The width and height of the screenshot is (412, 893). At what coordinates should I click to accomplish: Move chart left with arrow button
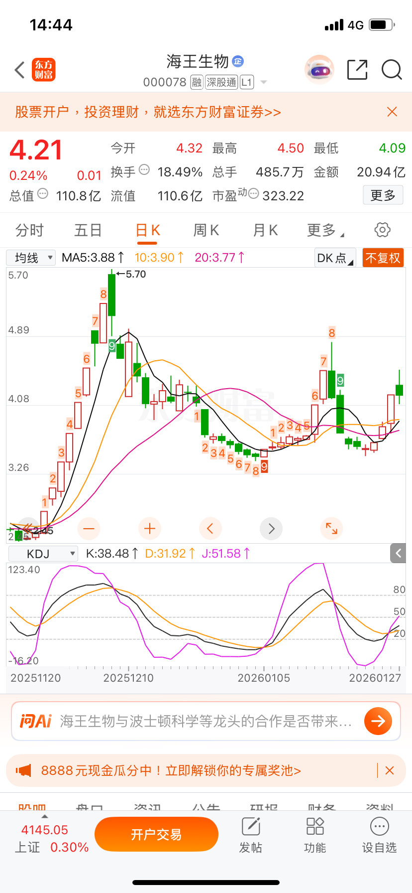pyautogui.click(x=210, y=528)
